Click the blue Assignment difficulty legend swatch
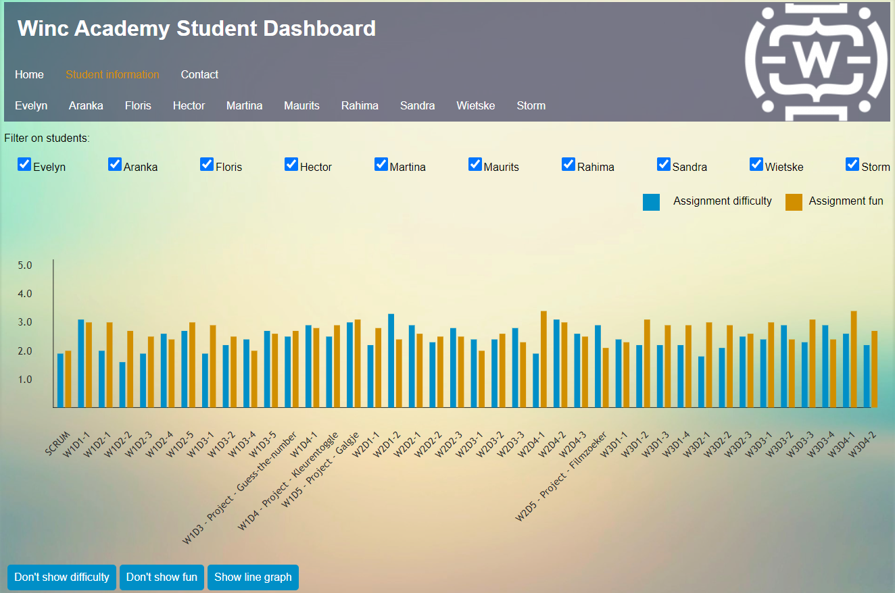This screenshot has width=895, height=593. [x=651, y=202]
